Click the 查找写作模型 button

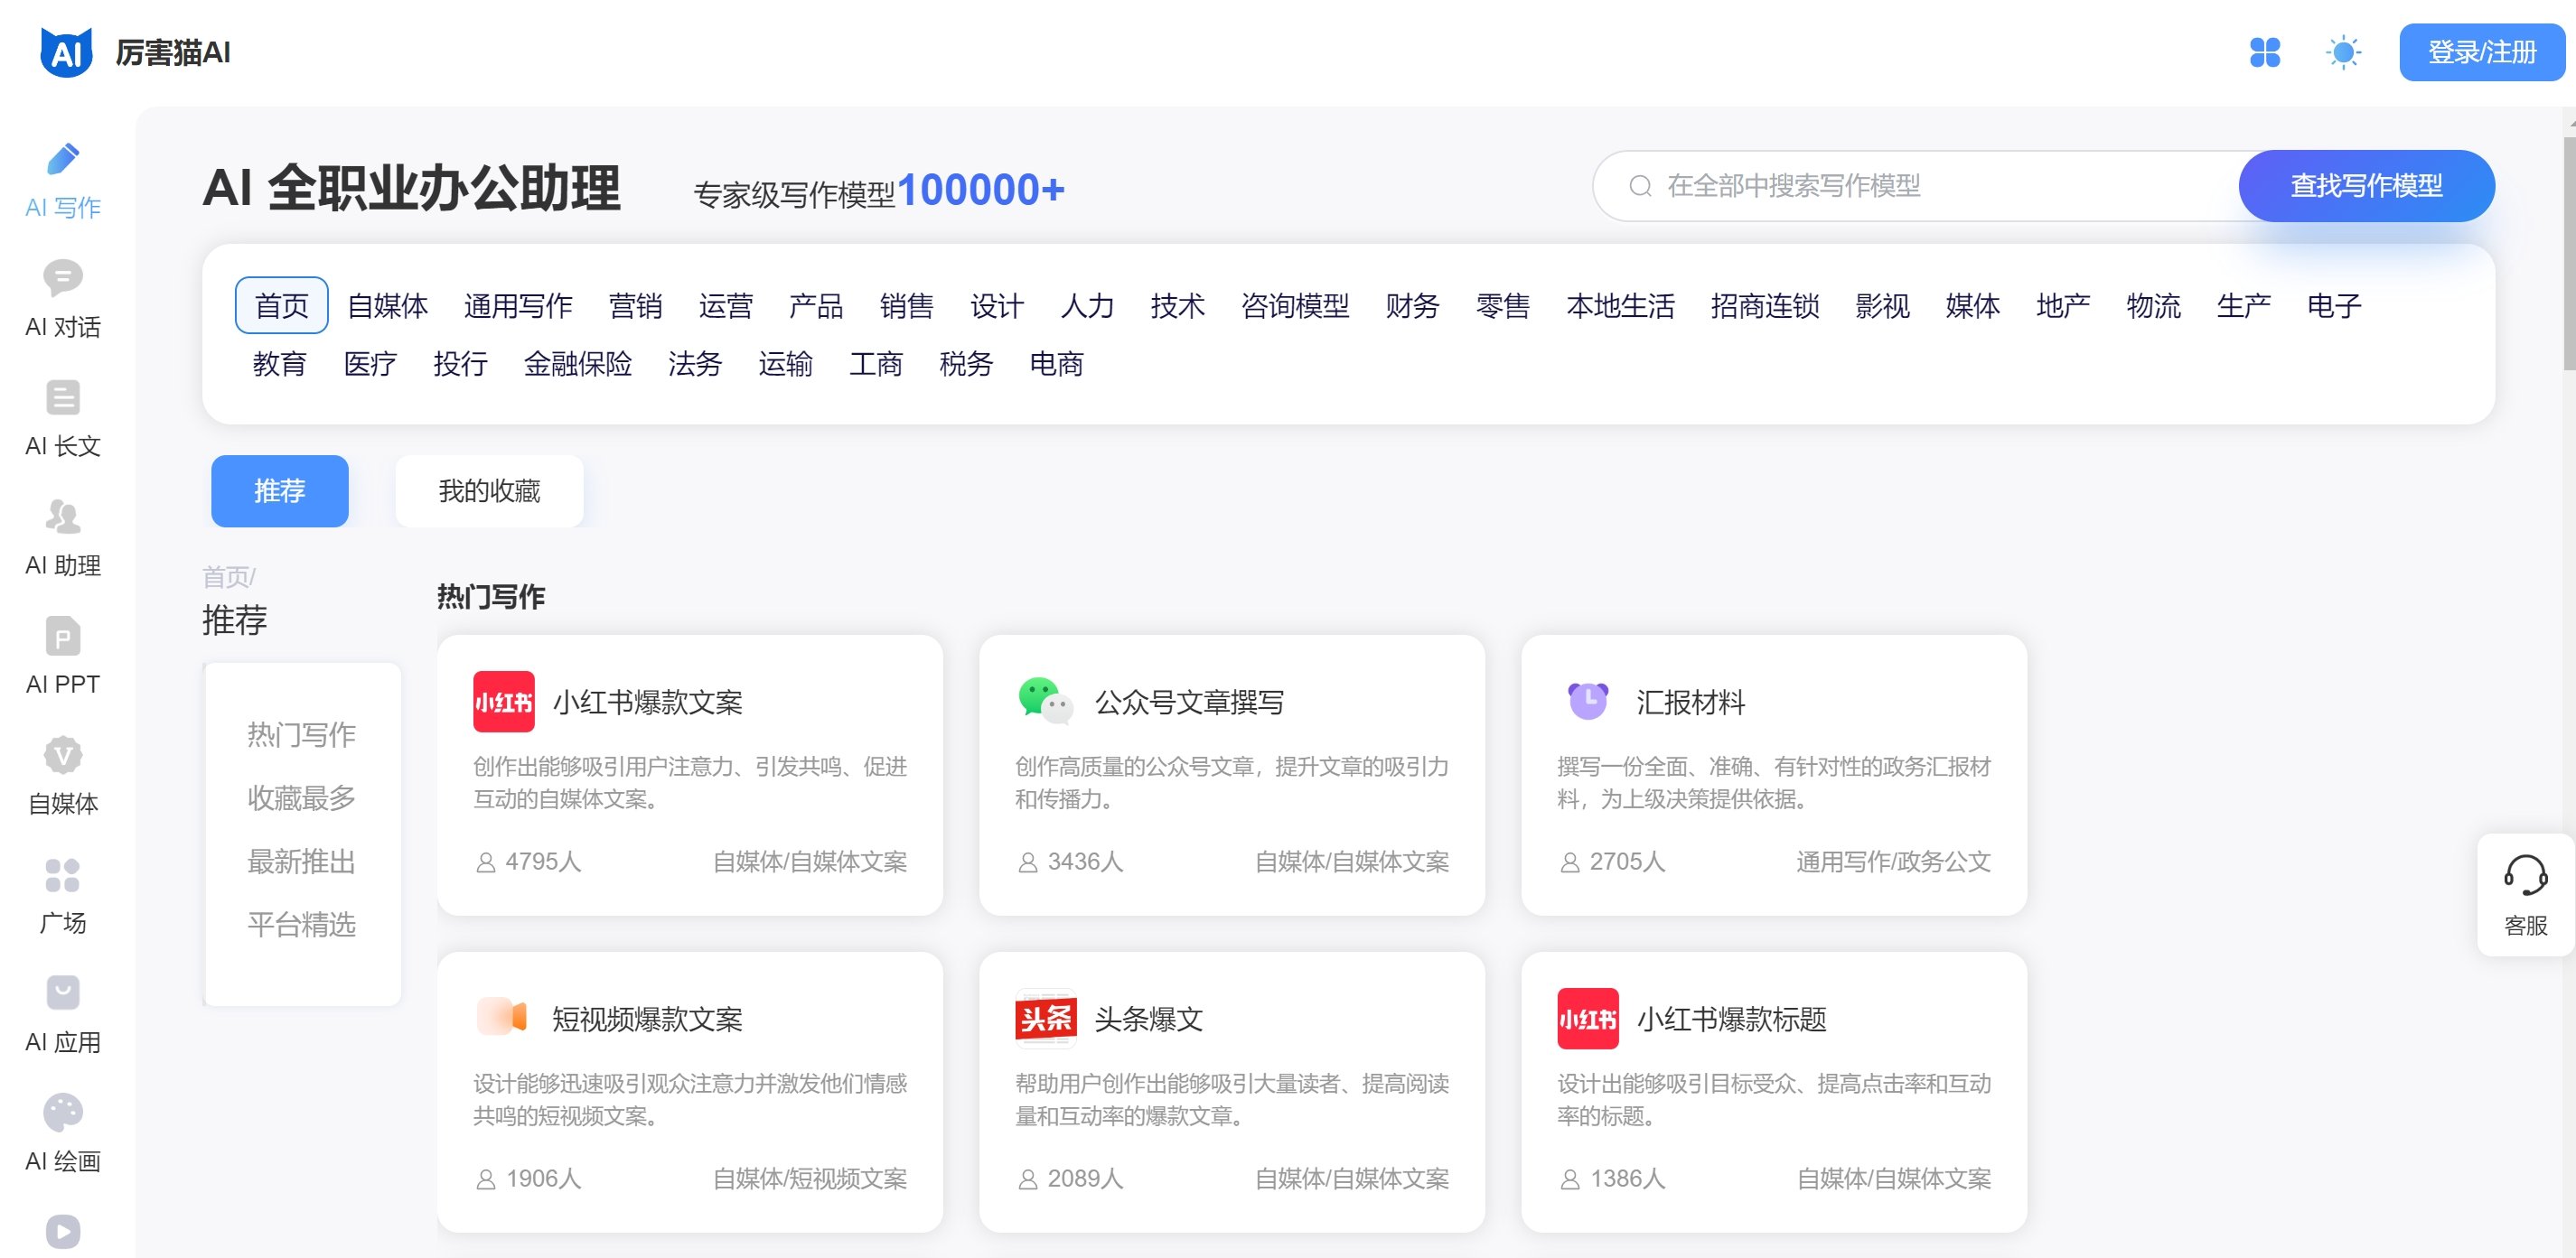click(x=2366, y=185)
